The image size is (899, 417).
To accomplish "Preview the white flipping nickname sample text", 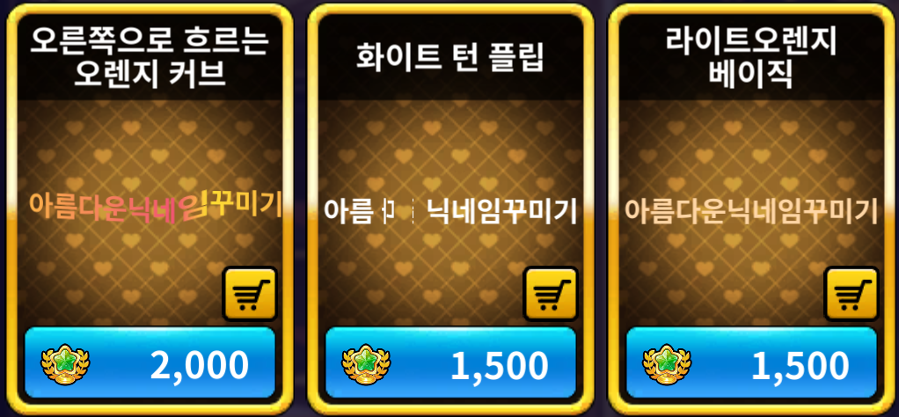I will [x=450, y=212].
